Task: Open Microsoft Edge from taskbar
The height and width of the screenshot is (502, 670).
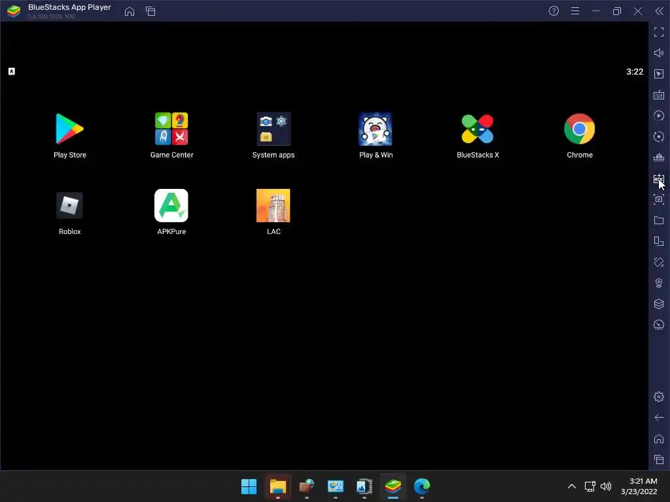Action: point(422,486)
